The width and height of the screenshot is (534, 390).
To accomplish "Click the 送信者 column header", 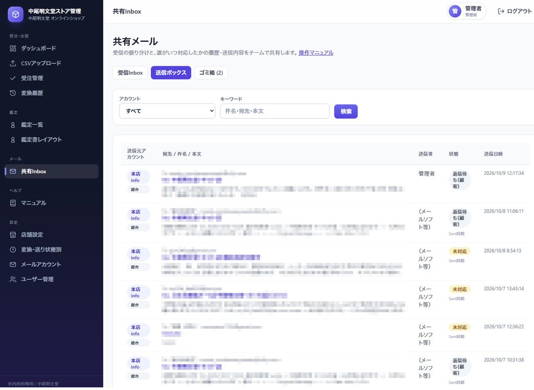I will pos(426,154).
